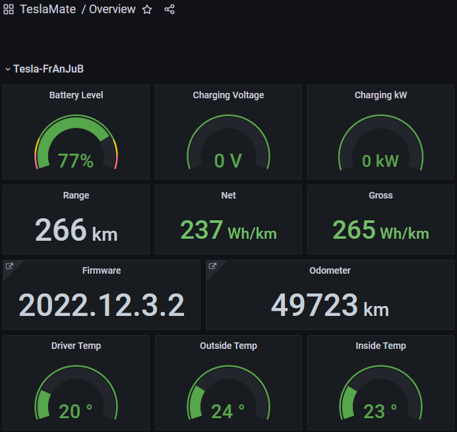The image size is (457, 432).
Task: Open the Battery Level panel title
Action: click(x=76, y=95)
